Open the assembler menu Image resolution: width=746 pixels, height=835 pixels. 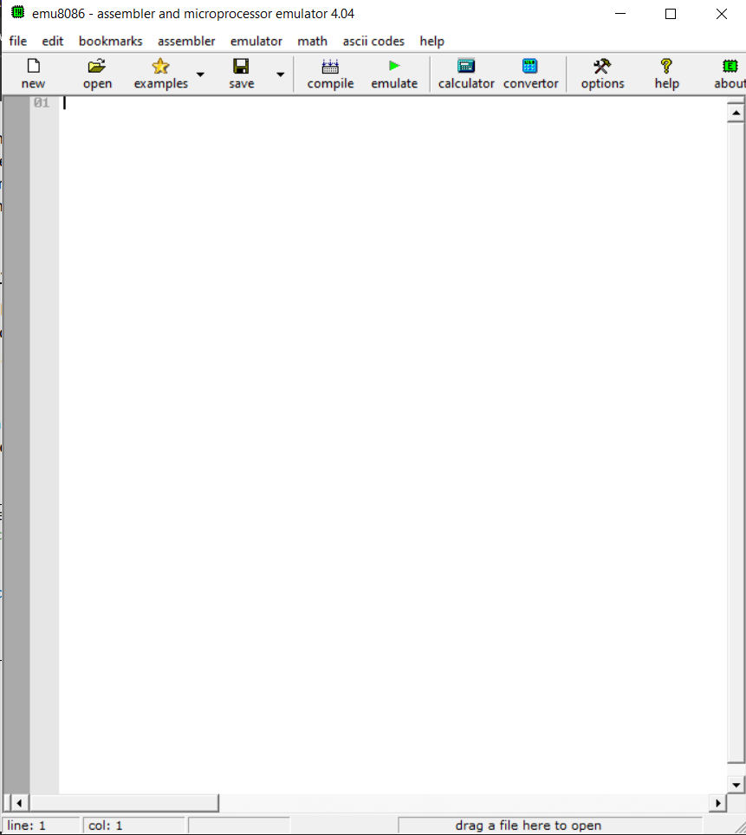point(186,41)
